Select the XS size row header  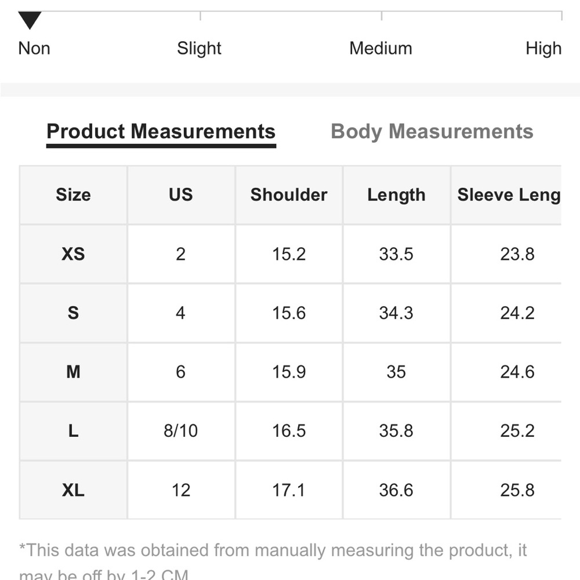coord(73,254)
